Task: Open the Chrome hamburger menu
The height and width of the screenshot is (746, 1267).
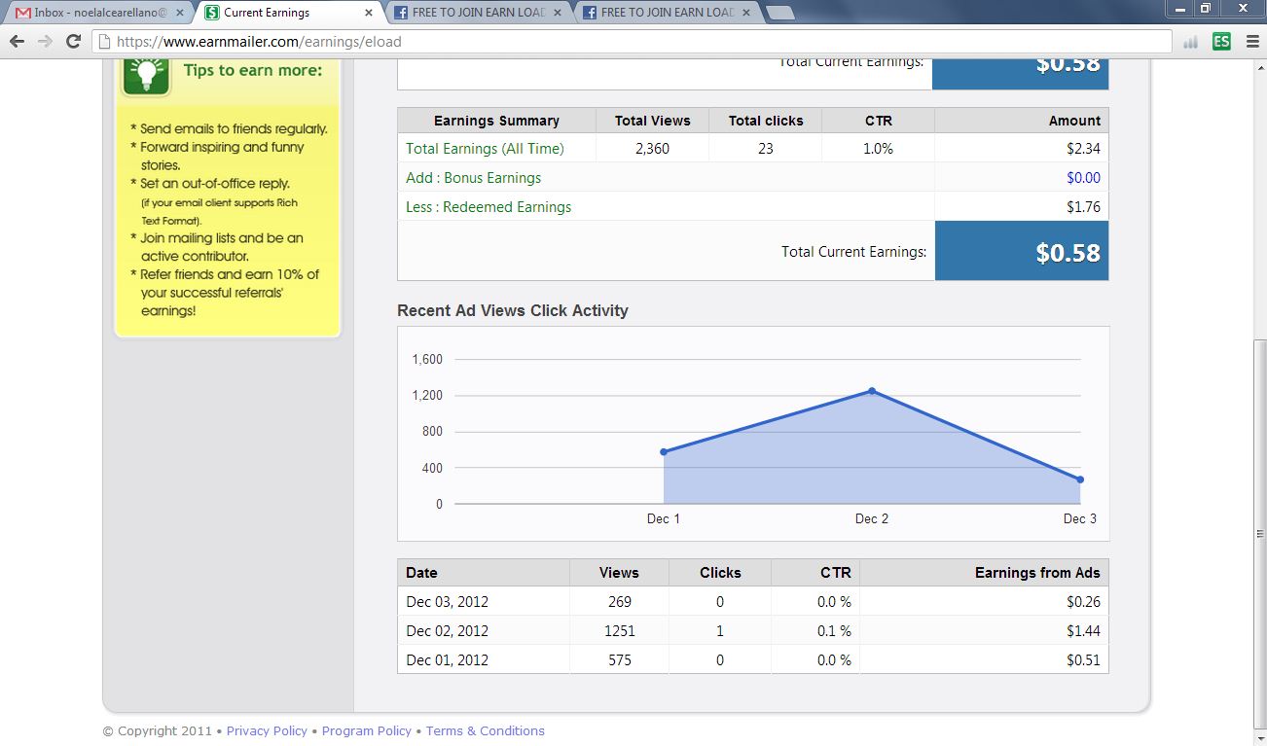Action: (1252, 42)
